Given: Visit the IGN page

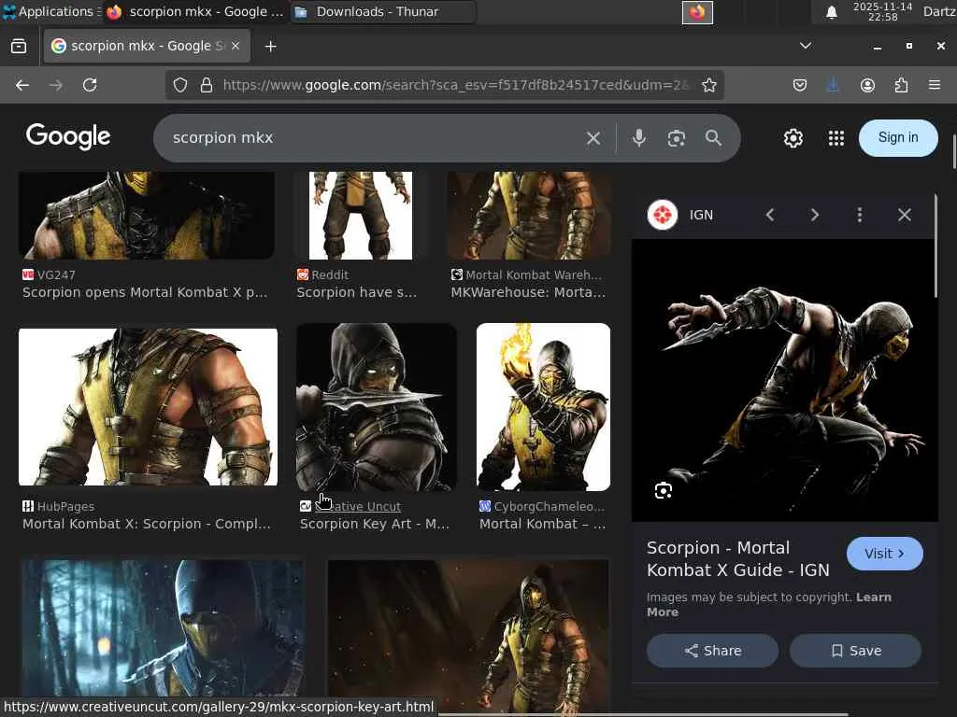Looking at the screenshot, I should (x=884, y=554).
